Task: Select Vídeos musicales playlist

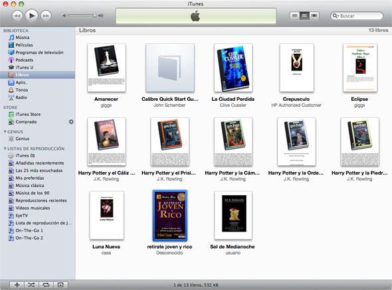Action: coord(37,208)
